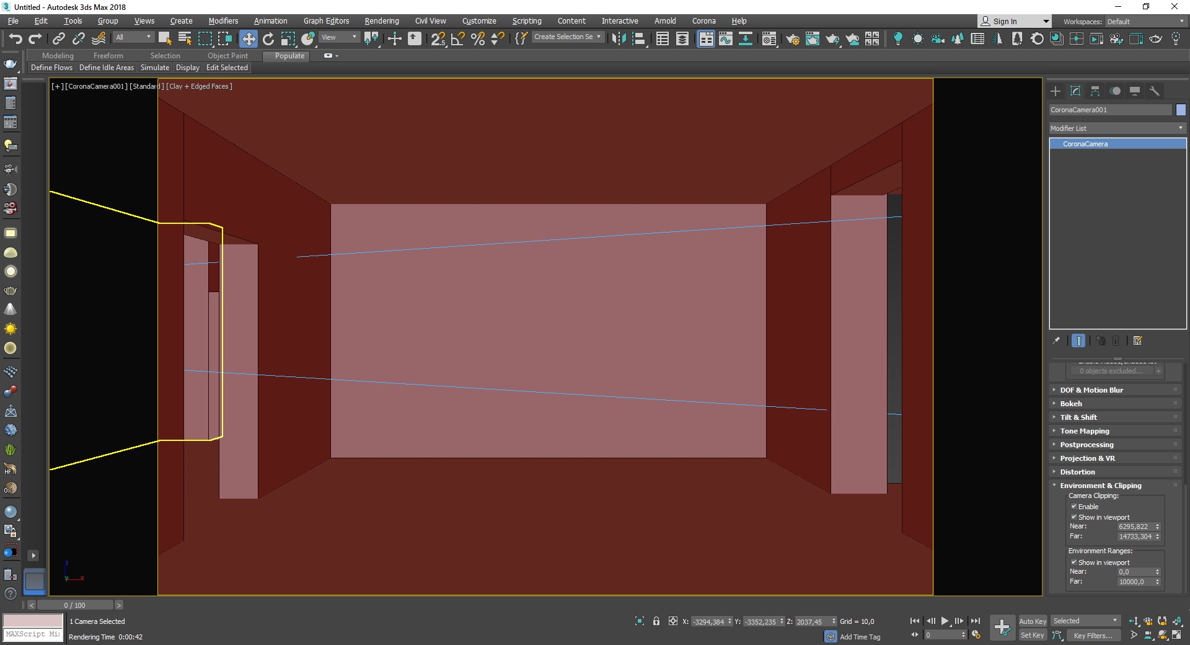Viewport: 1190px width, 645px height.
Task: Toggle Camera Clipping Show in viewport
Action: [1074, 517]
